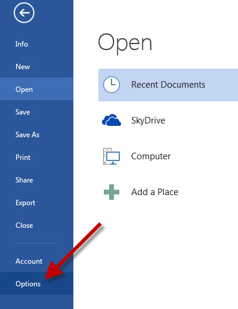Open the Export page
Viewport: 238px width, 309px height.
click(x=36, y=203)
